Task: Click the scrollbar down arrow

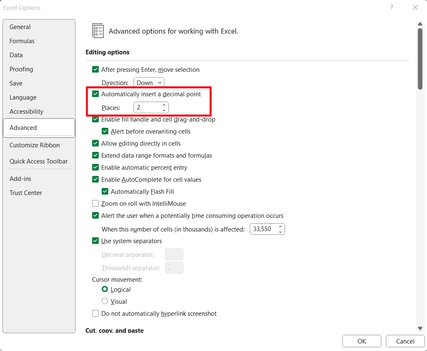Action: (x=420, y=329)
